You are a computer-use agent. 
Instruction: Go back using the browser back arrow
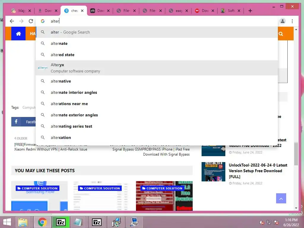pos(12,21)
